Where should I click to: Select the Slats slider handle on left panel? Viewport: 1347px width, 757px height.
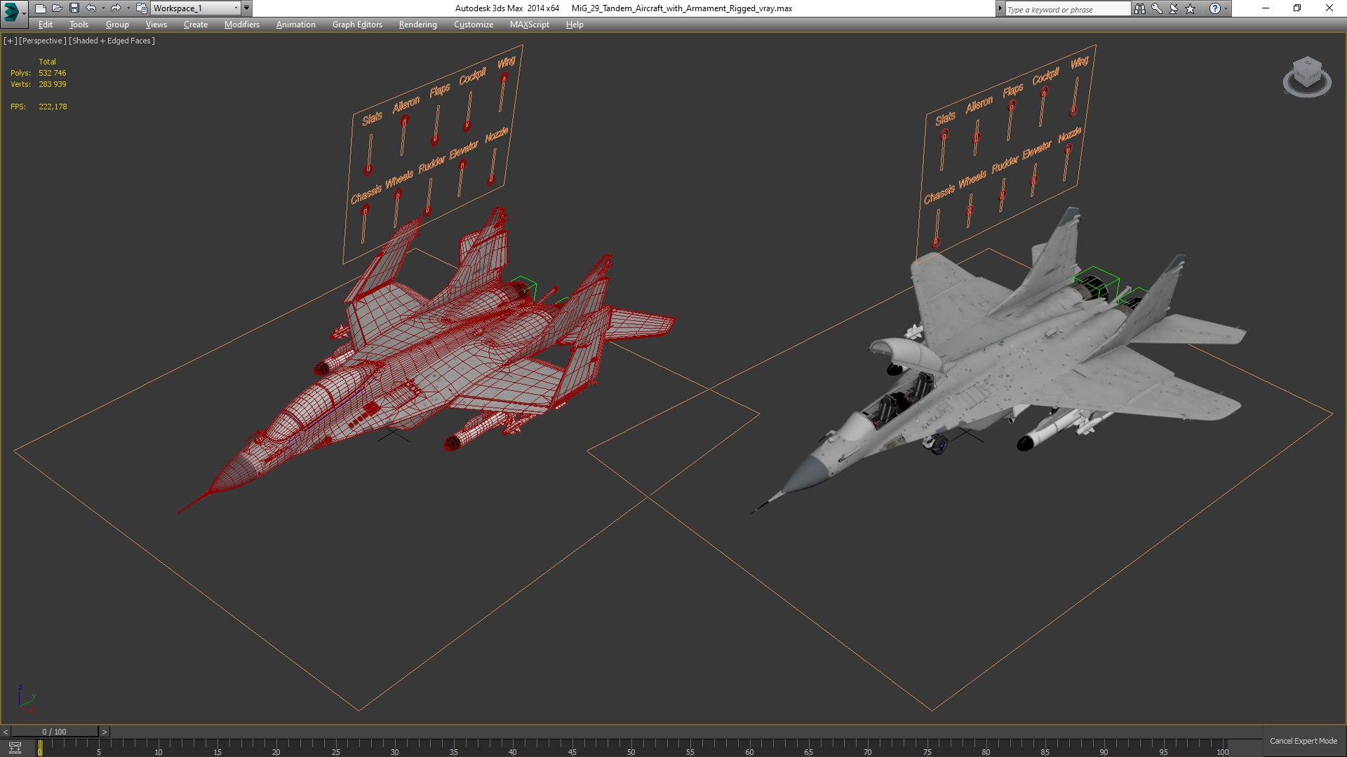[x=368, y=170]
